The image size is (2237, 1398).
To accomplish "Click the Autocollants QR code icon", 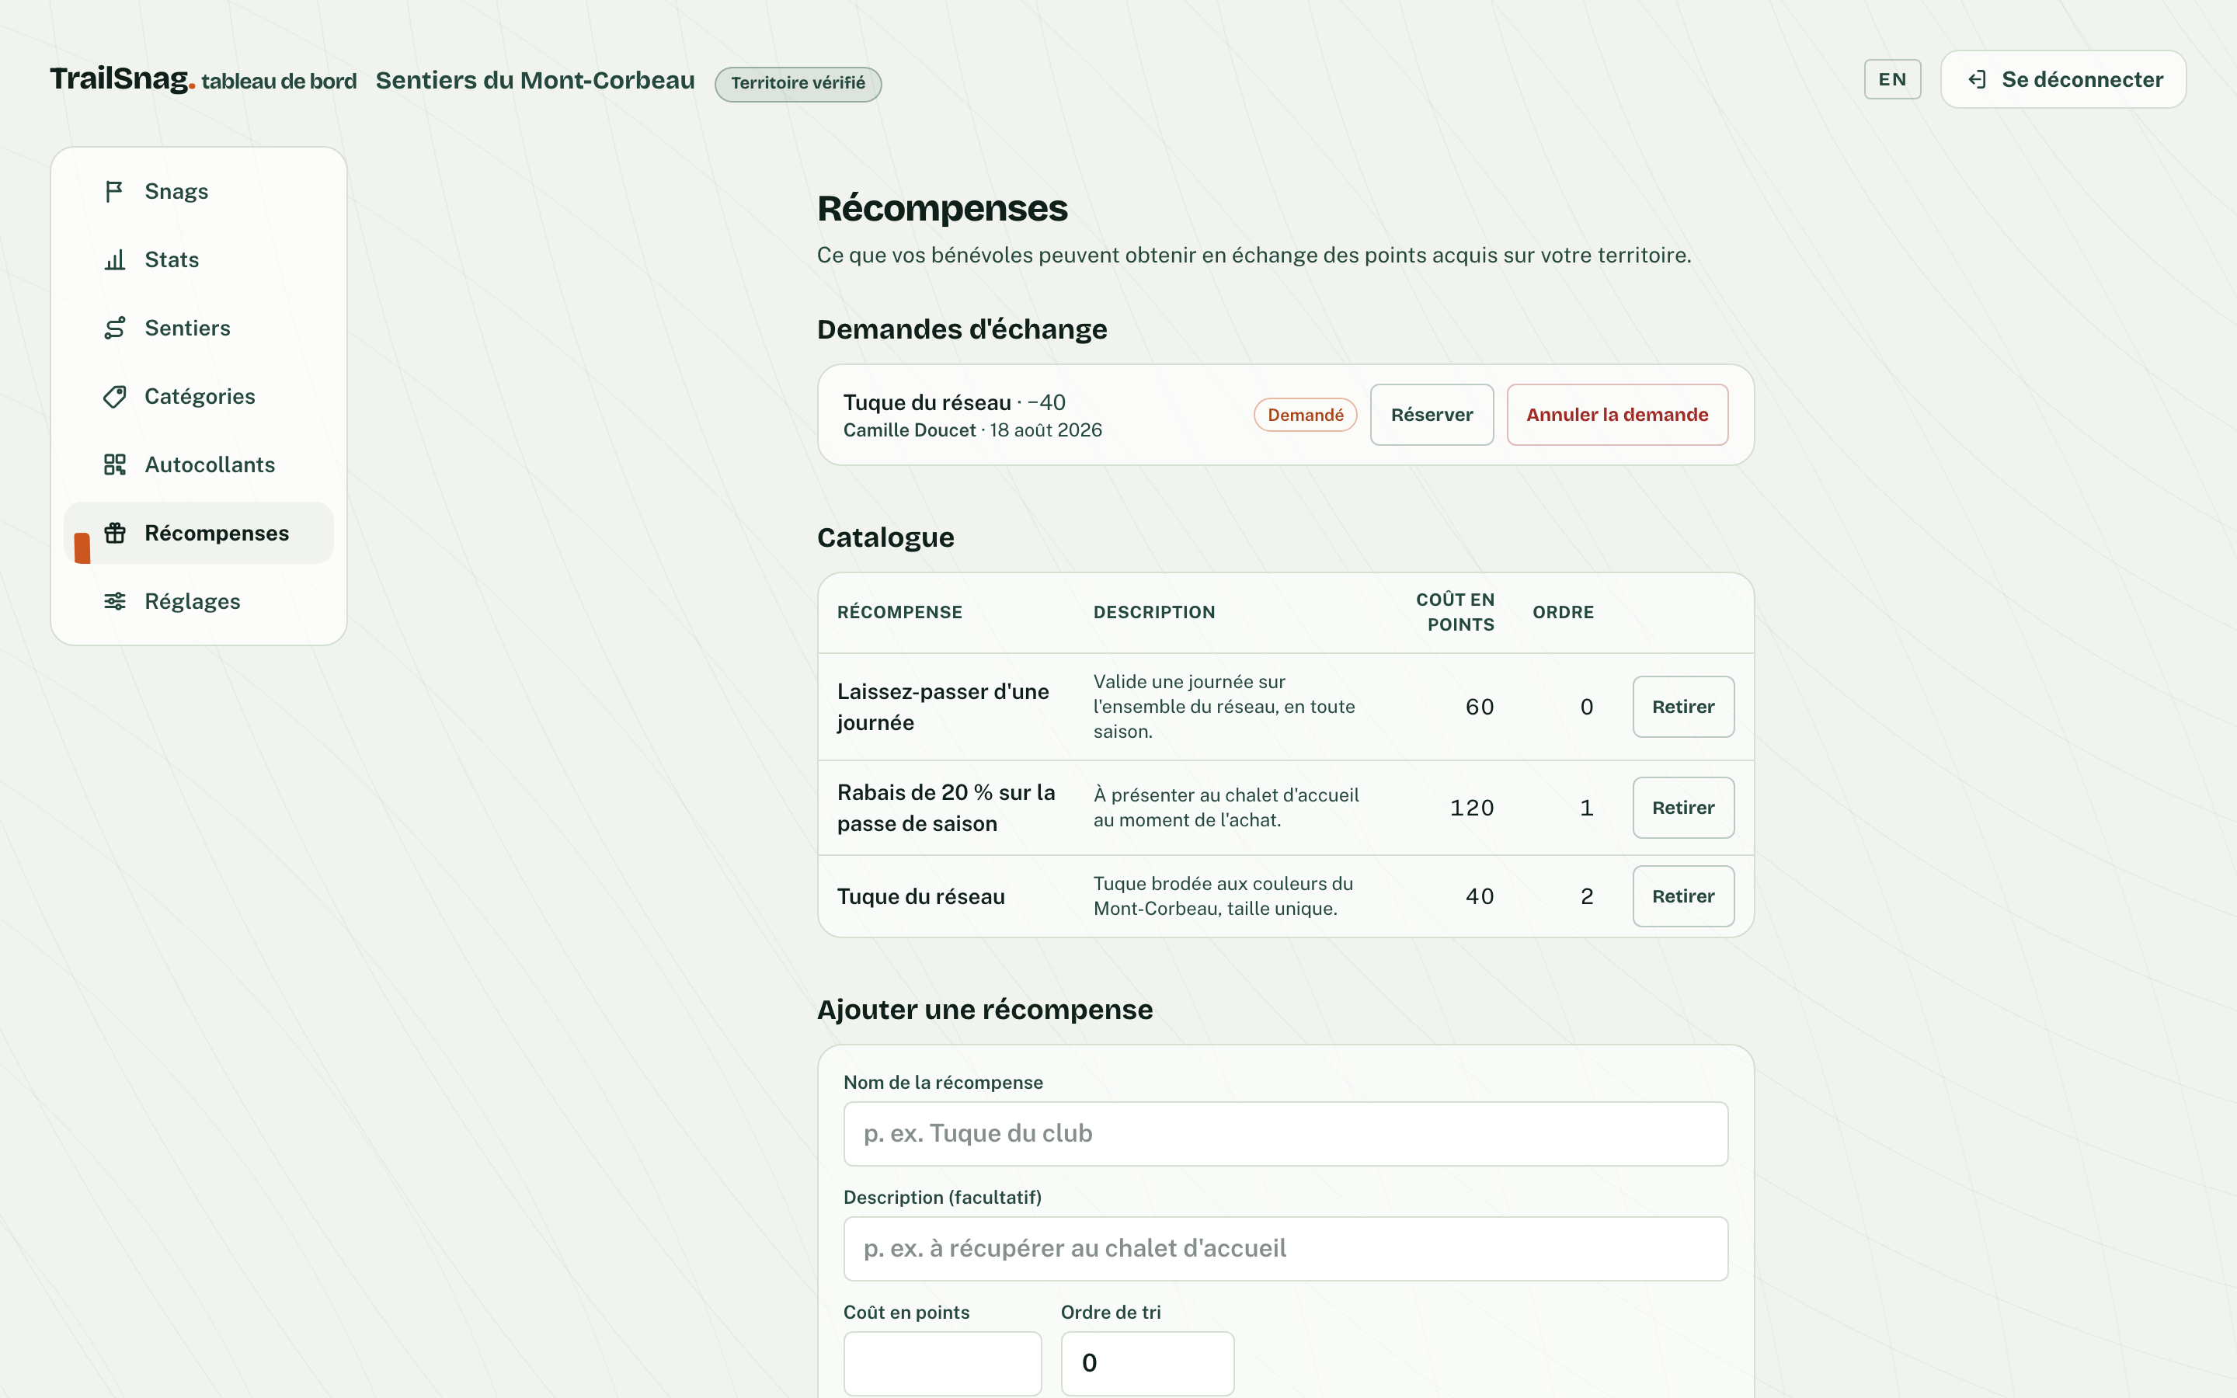I will (x=113, y=465).
